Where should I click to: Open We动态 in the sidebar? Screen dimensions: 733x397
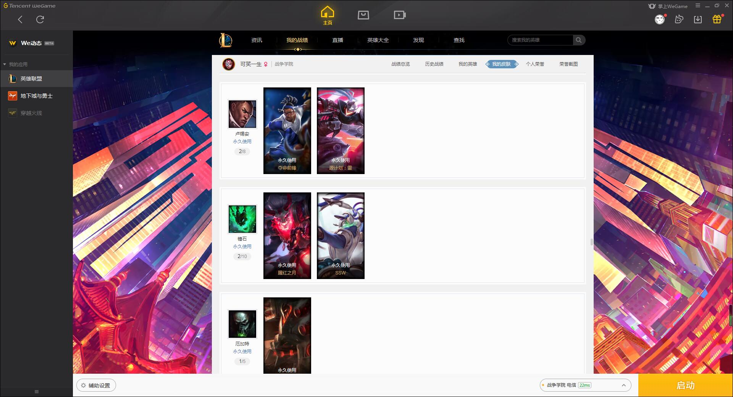[x=36, y=43]
